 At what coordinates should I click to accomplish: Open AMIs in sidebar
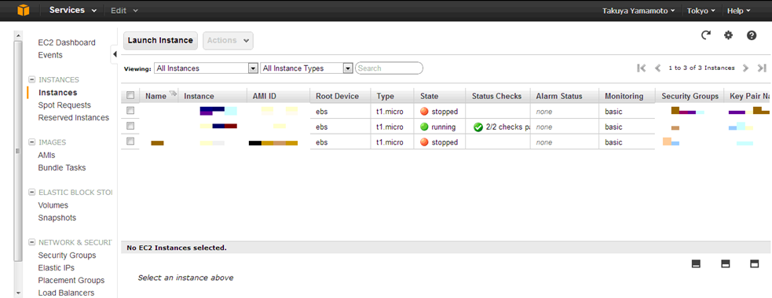coord(47,155)
